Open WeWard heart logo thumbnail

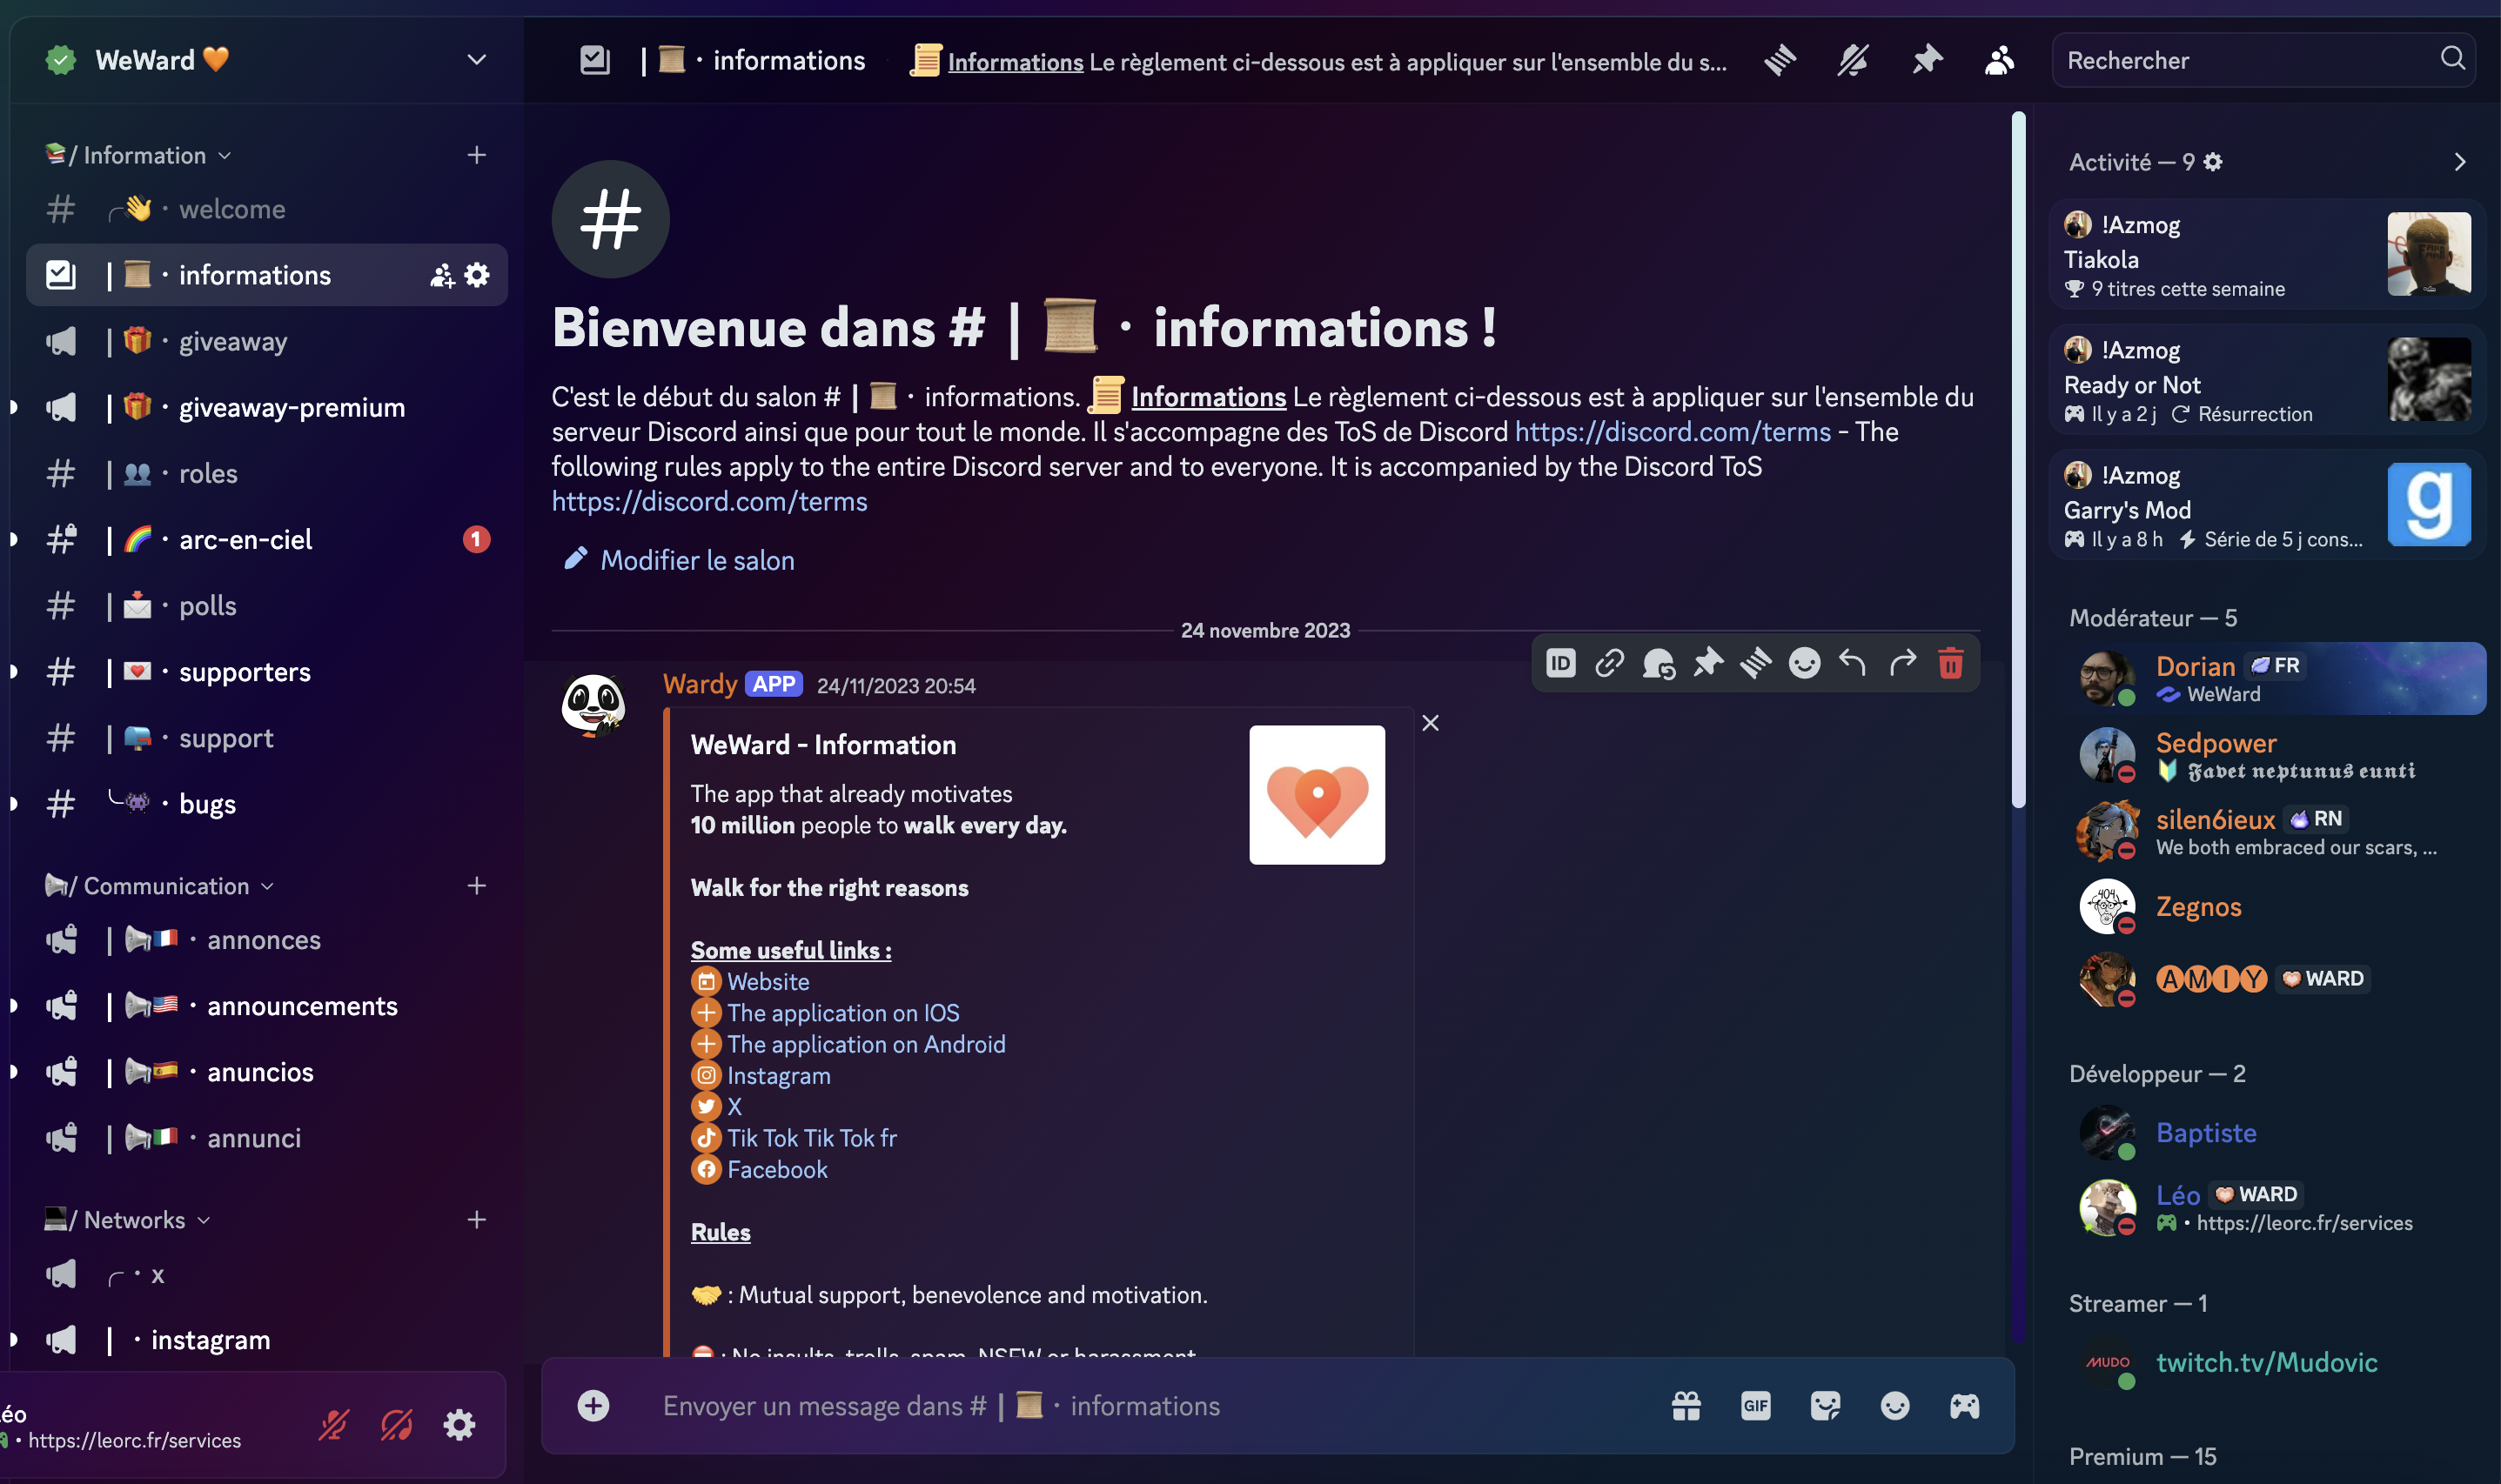point(1317,795)
